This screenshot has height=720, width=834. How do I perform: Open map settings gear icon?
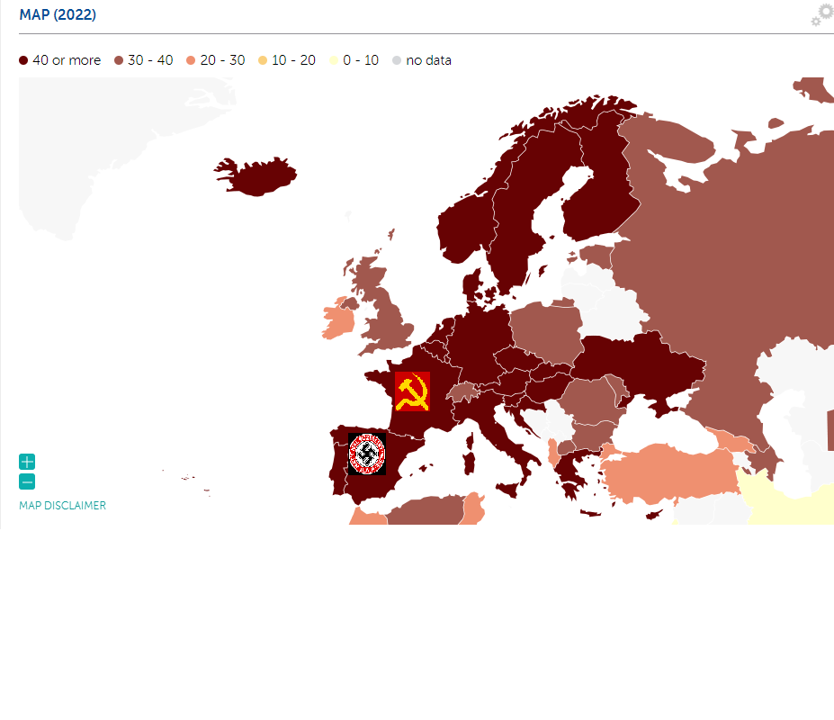tap(822, 14)
